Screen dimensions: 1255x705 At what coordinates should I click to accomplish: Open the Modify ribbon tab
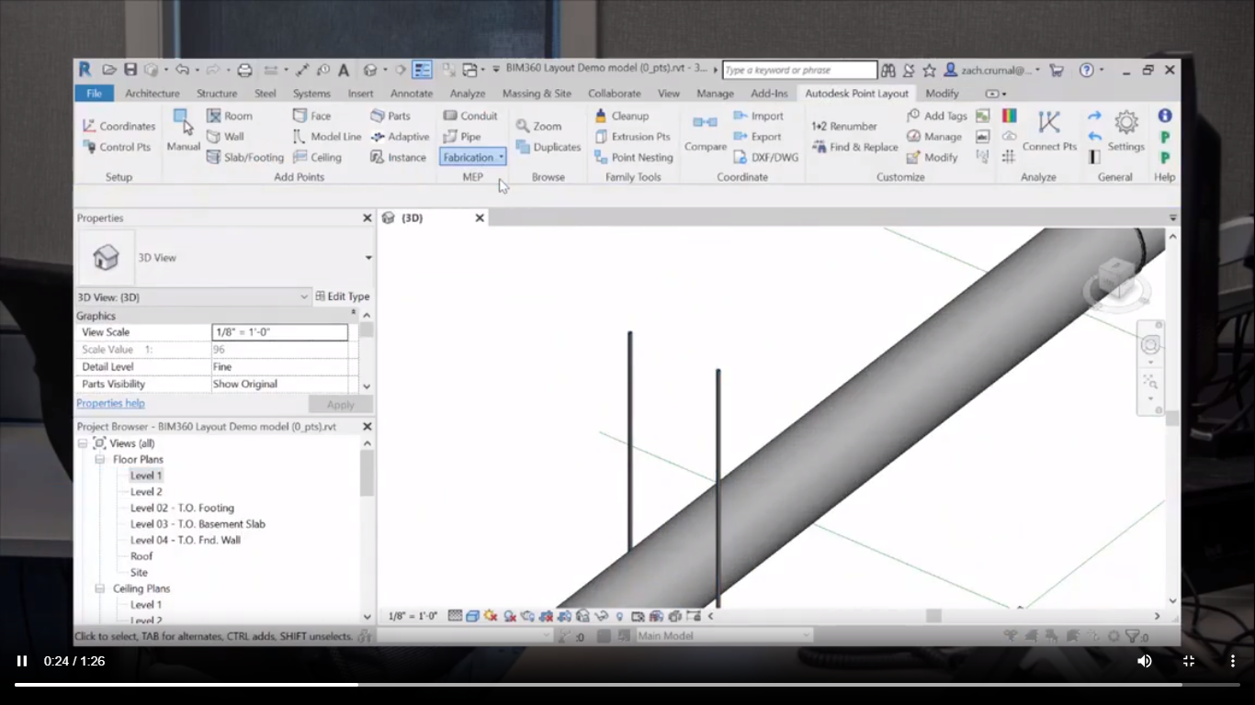tap(942, 94)
